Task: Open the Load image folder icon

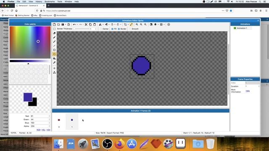Action: tap(58, 24)
